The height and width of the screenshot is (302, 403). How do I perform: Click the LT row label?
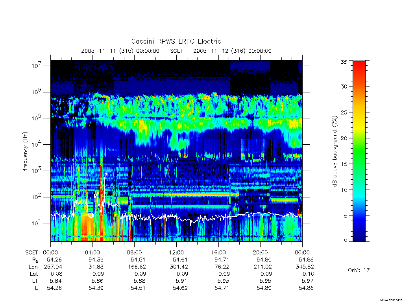(x=35, y=281)
